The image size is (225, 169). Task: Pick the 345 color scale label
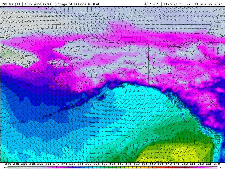177,164
